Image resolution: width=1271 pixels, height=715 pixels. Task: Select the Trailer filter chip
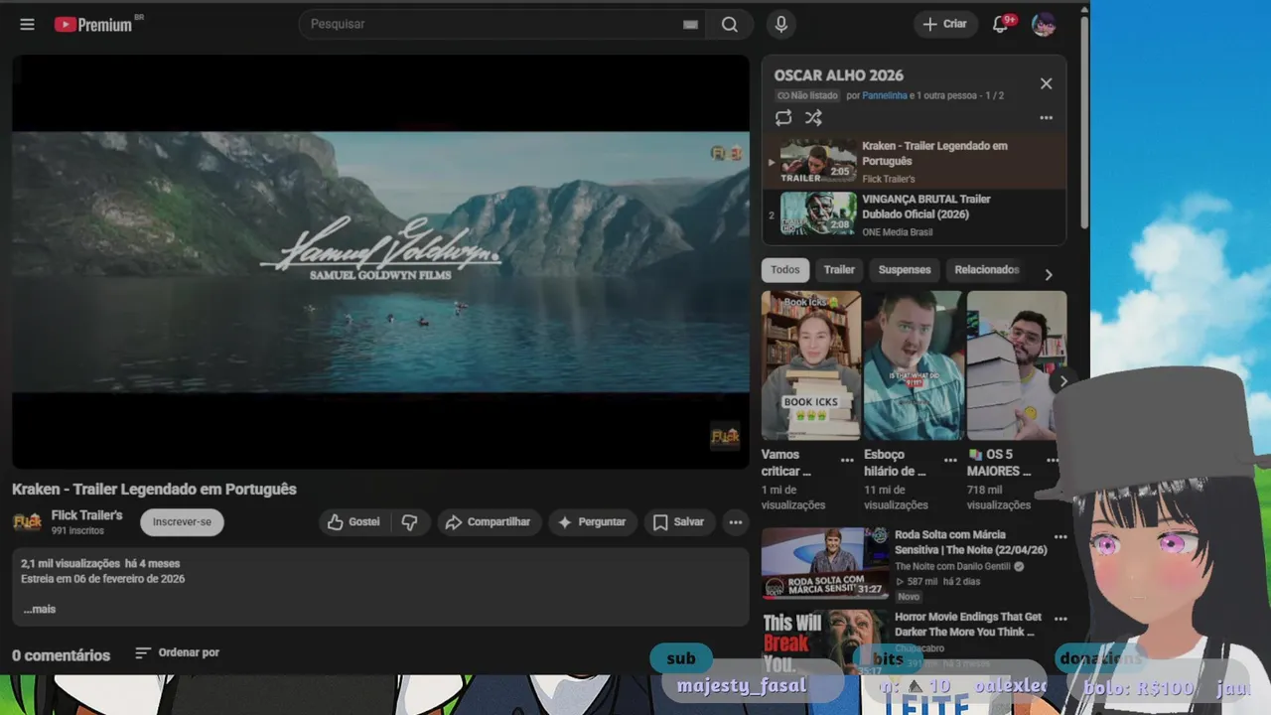pos(839,269)
